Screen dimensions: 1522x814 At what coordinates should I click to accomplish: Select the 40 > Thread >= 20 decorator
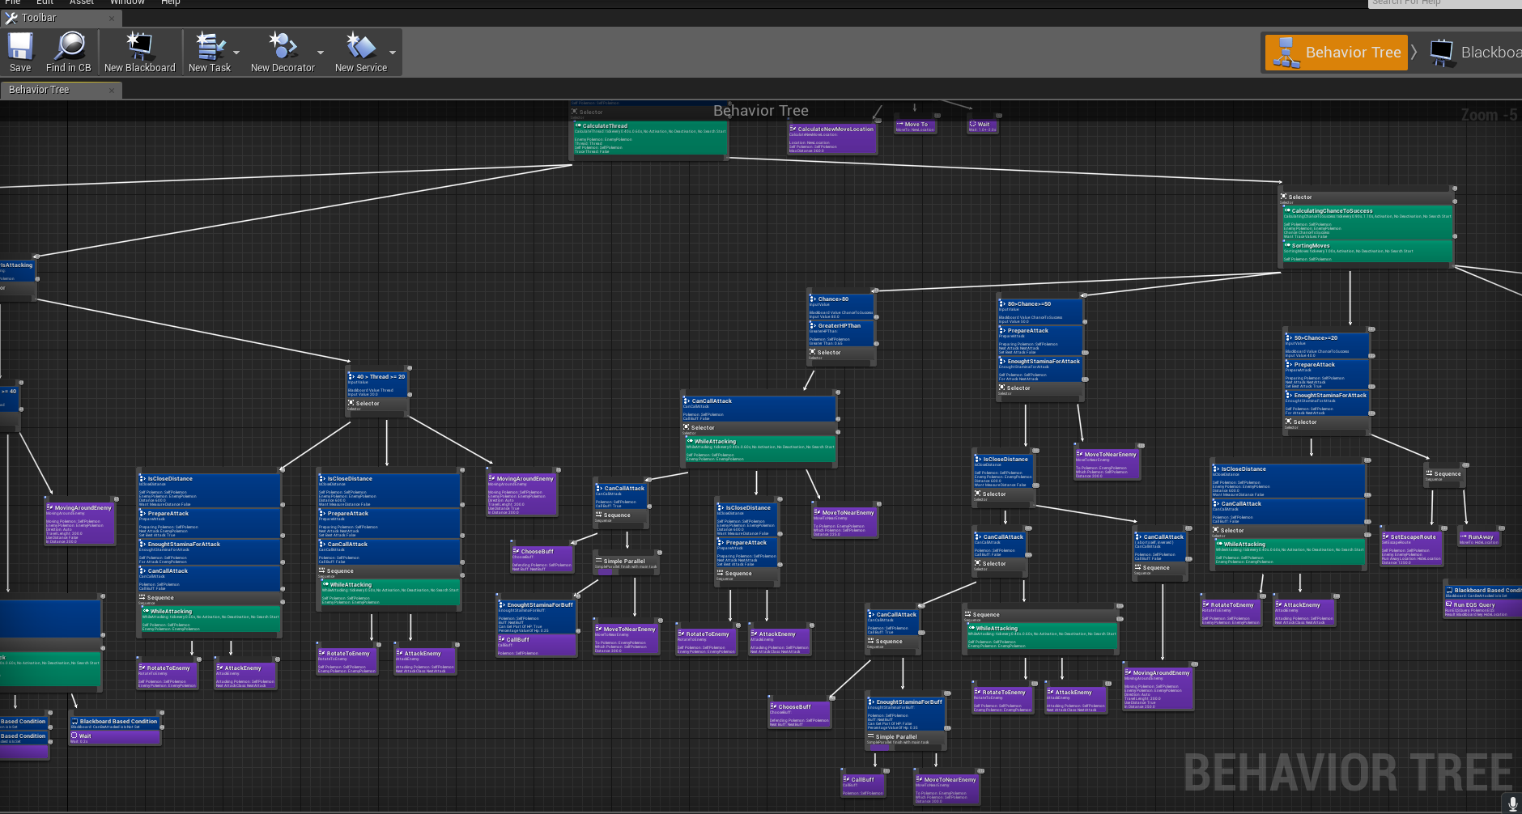379,384
